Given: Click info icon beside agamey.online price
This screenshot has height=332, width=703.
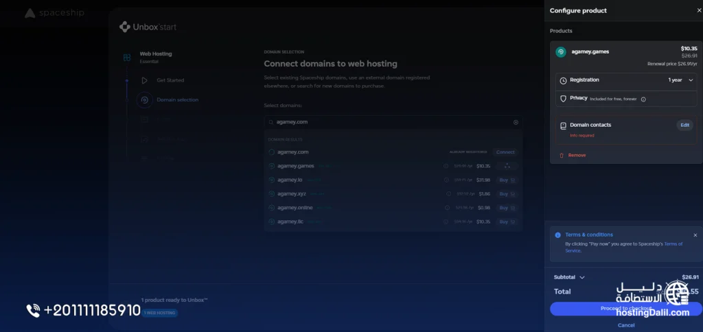Looking at the screenshot, I should tap(447, 208).
